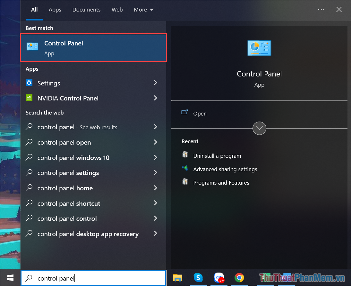The image size is (351, 286).
Task: Click the Windows Start button
Action: pos(10,278)
